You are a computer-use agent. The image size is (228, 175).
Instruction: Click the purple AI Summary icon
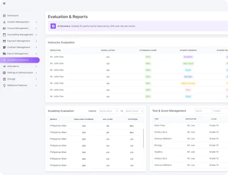[x=53, y=26]
